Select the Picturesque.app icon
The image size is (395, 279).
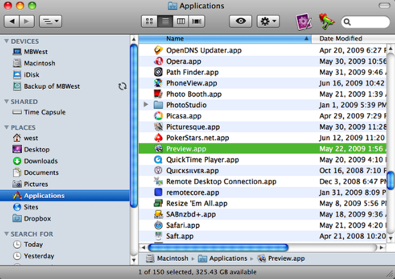point(158,126)
